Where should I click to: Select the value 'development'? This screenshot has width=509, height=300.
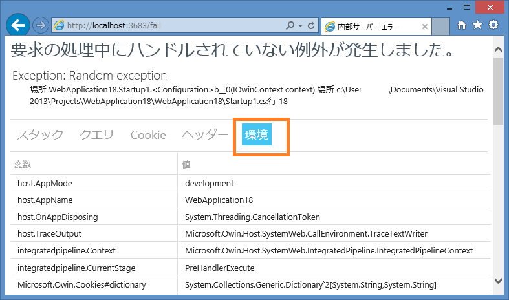coord(209,184)
